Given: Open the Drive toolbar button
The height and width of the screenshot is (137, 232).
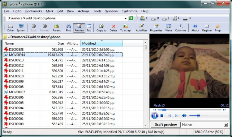Looking at the screenshot, I should (10, 28).
